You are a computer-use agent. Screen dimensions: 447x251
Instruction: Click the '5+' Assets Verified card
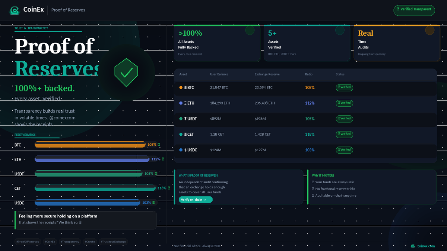click(x=307, y=43)
